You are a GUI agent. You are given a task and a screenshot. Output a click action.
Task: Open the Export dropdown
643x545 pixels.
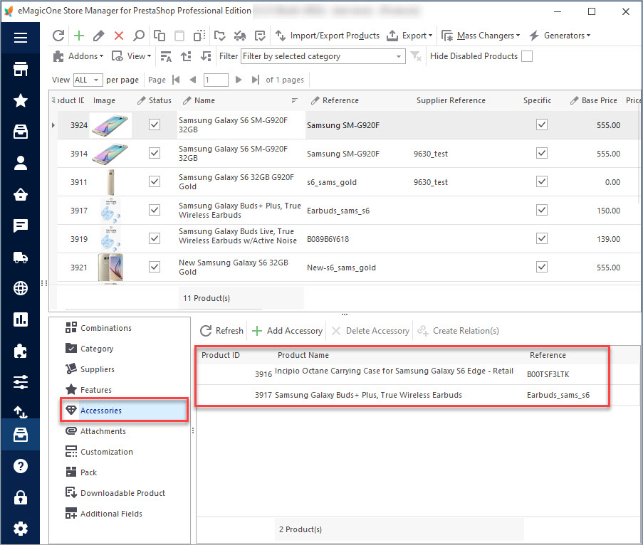(x=409, y=36)
